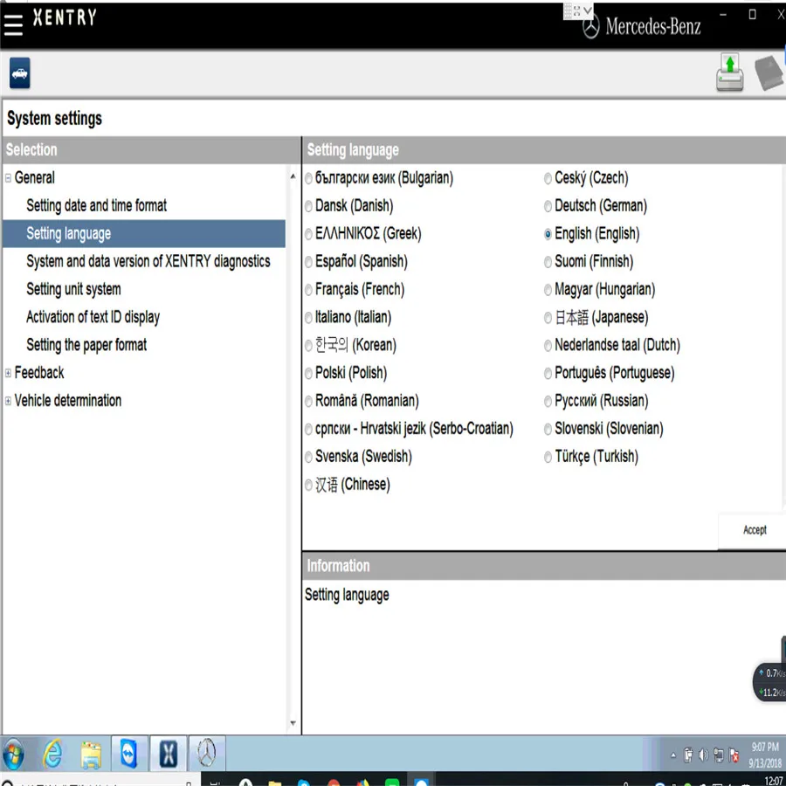Choose the Română (Romanian) radio button
The image size is (786, 786).
309,402
